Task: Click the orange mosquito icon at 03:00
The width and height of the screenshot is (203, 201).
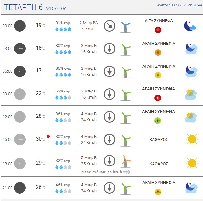Action: 158,52
